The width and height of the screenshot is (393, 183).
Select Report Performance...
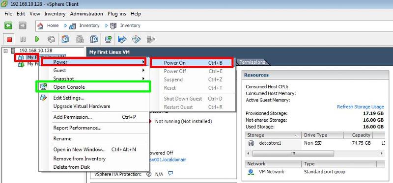click(93, 128)
